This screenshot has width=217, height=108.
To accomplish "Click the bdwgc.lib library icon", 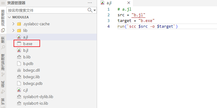I will click(x=19, y=77).
